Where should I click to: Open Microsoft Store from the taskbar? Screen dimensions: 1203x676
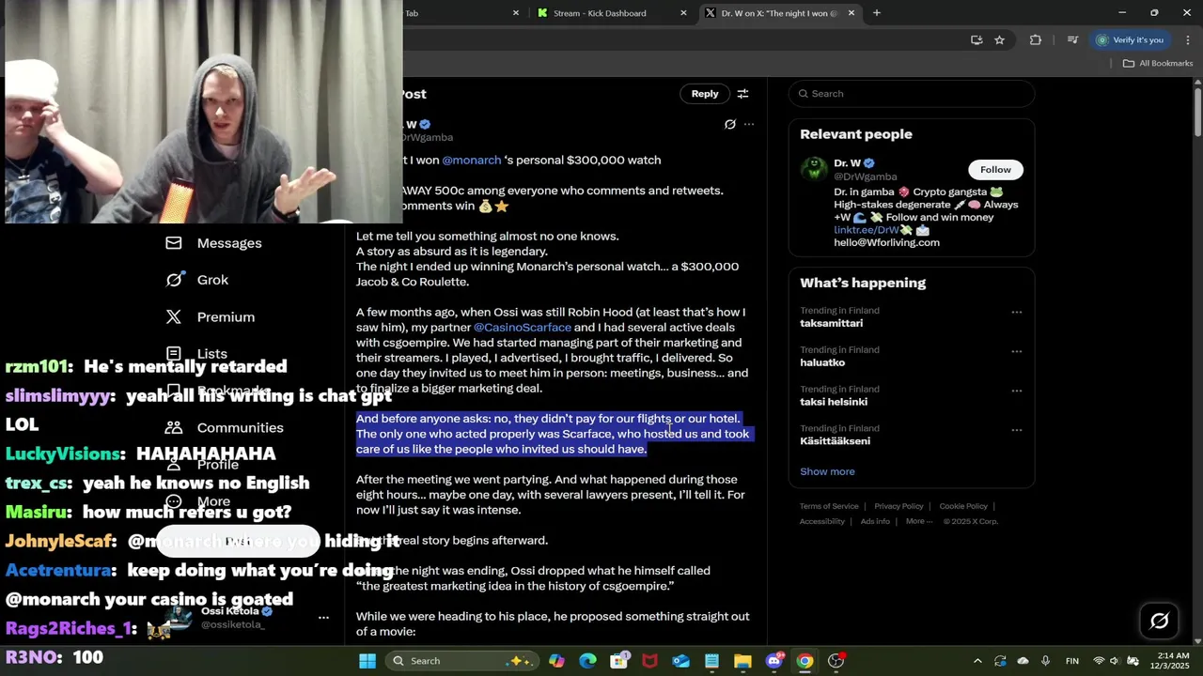pos(618,661)
